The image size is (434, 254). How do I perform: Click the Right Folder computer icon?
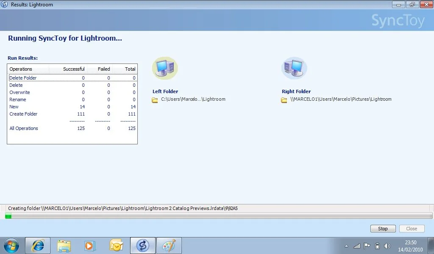pyautogui.click(x=294, y=68)
